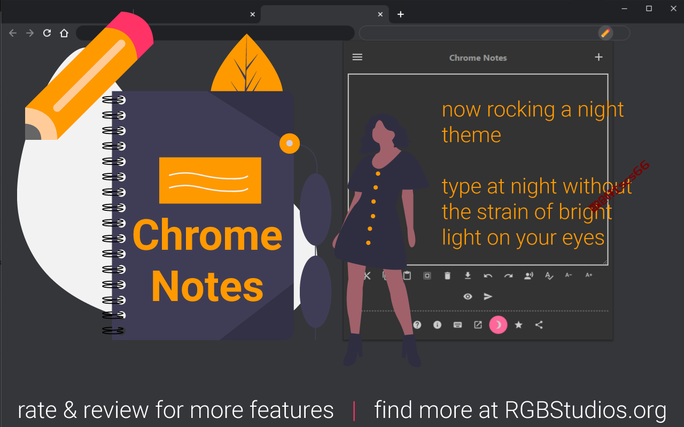Click the Chrome Notes pencil extension icon
Screen dimensions: 684x427
(x=605, y=33)
